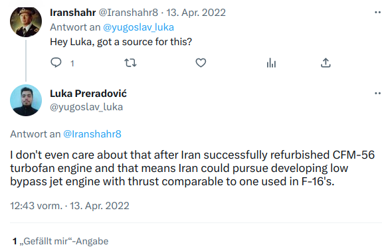Viewport: 382px width, 249px height.
Task: Click the reply count number 1
Action: 72,64
